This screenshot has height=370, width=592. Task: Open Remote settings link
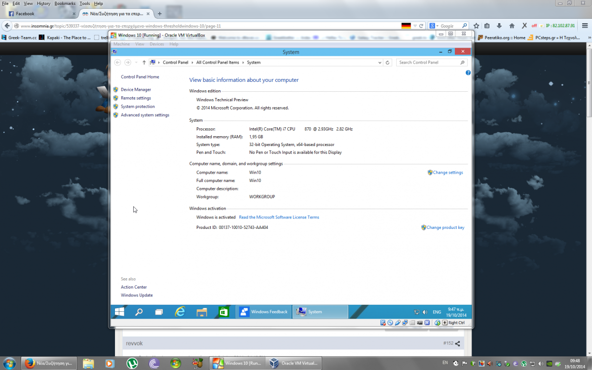(x=136, y=98)
